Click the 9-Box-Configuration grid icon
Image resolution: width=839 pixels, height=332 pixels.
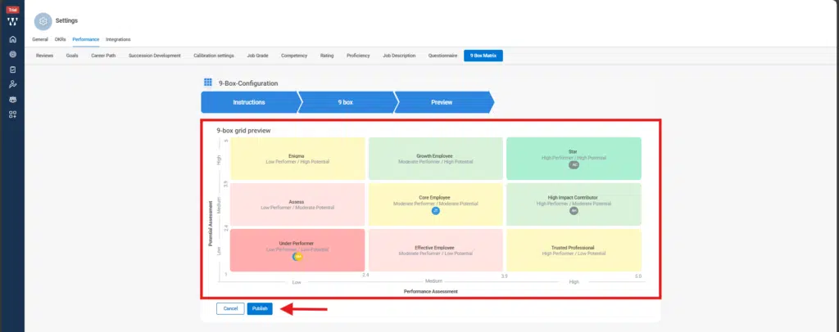tap(208, 83)
